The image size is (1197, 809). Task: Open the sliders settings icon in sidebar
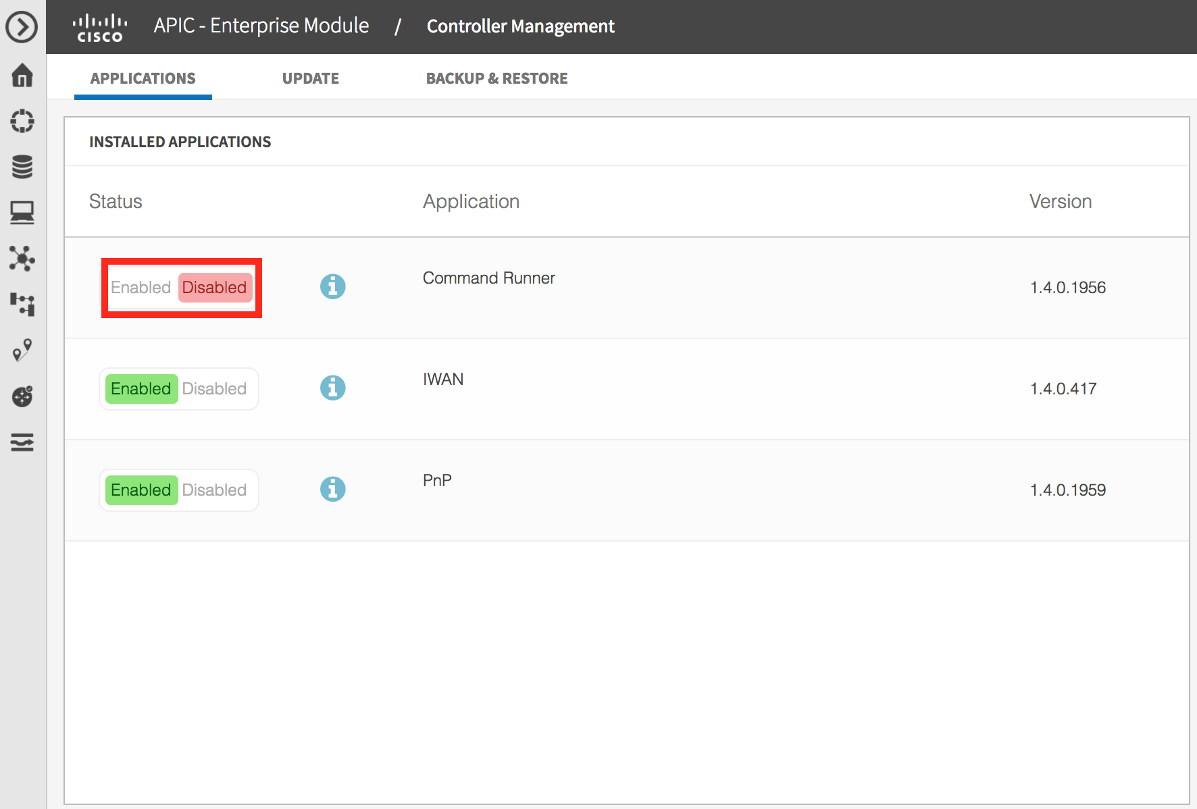coord(22,442)
